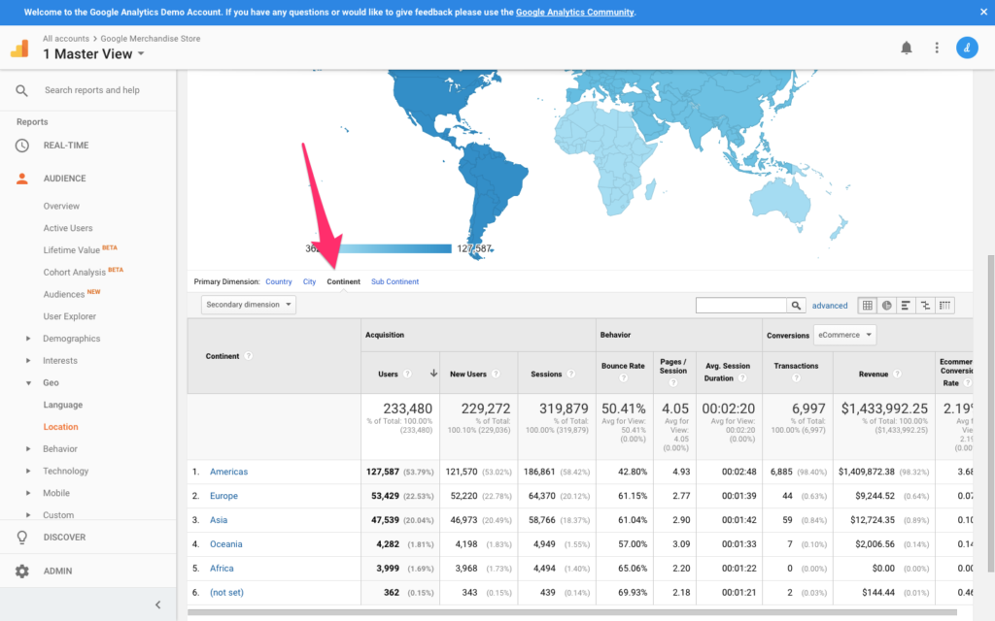Select the Sub Continent primary dimension

click(x=395, y=281)
